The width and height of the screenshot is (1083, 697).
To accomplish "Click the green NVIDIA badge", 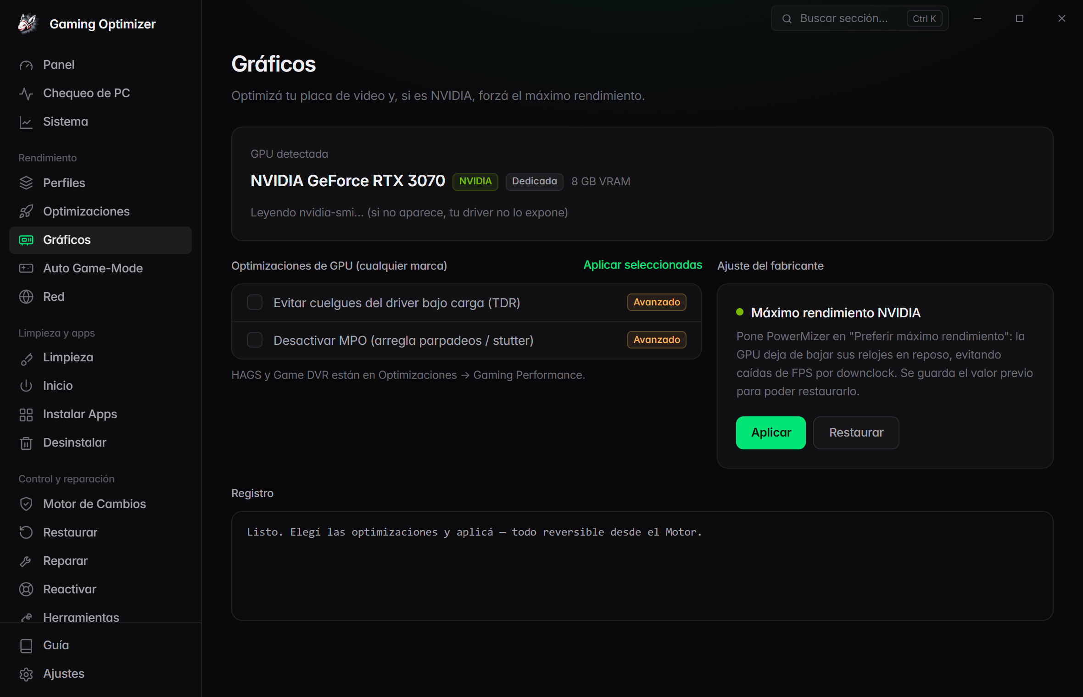I will pos(475,182).
